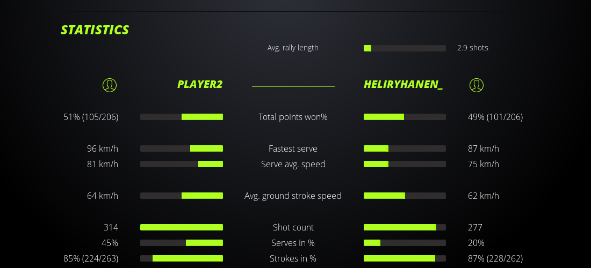
Task: Click HELIRYHANEN_'s Total points won bar
Action: coord(405,117)
